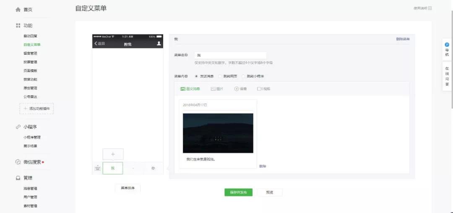Click the 管理 inbox icon in sidebar

tap(18, 178)
